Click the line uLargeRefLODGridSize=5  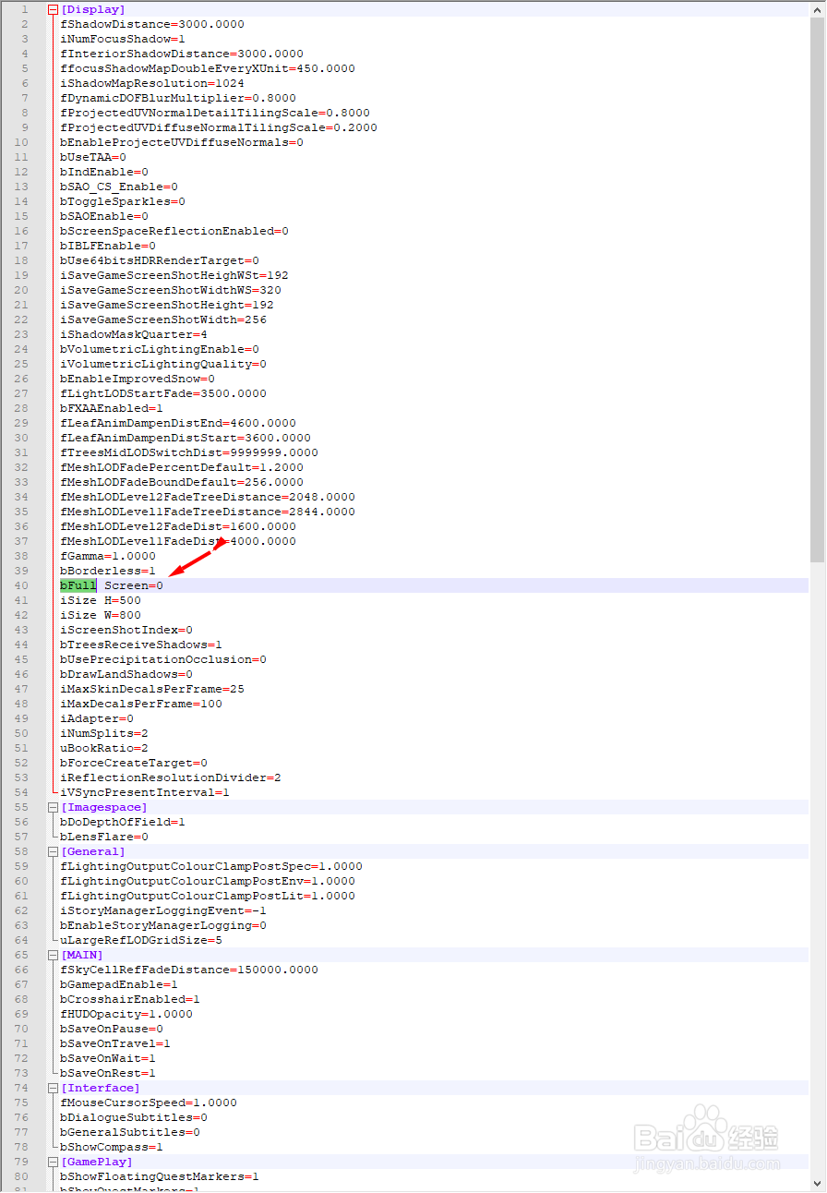coord(141,940)
